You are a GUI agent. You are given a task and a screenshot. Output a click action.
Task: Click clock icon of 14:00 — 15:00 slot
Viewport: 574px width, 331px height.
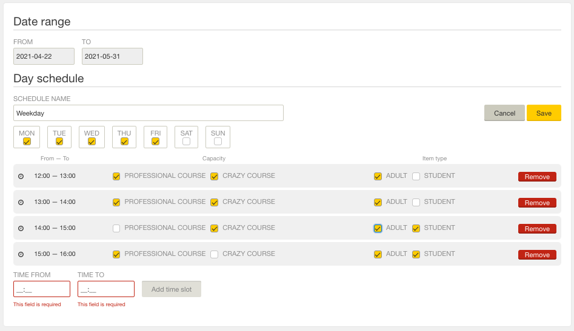coord(21,228)
